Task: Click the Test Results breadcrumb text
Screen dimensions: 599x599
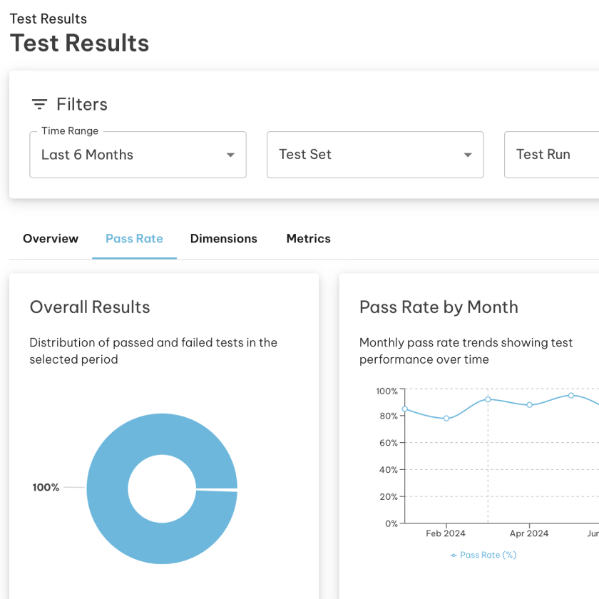Action: click(48, 19)
